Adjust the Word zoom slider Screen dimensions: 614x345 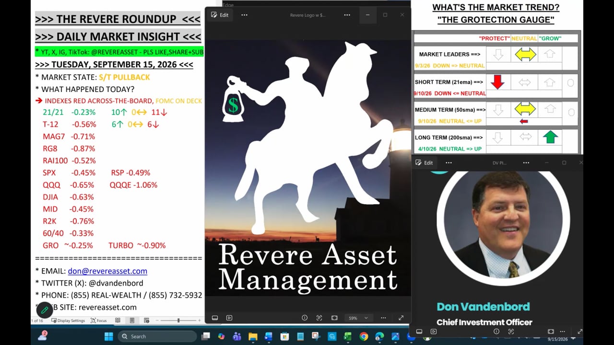[x=178, y=321]
